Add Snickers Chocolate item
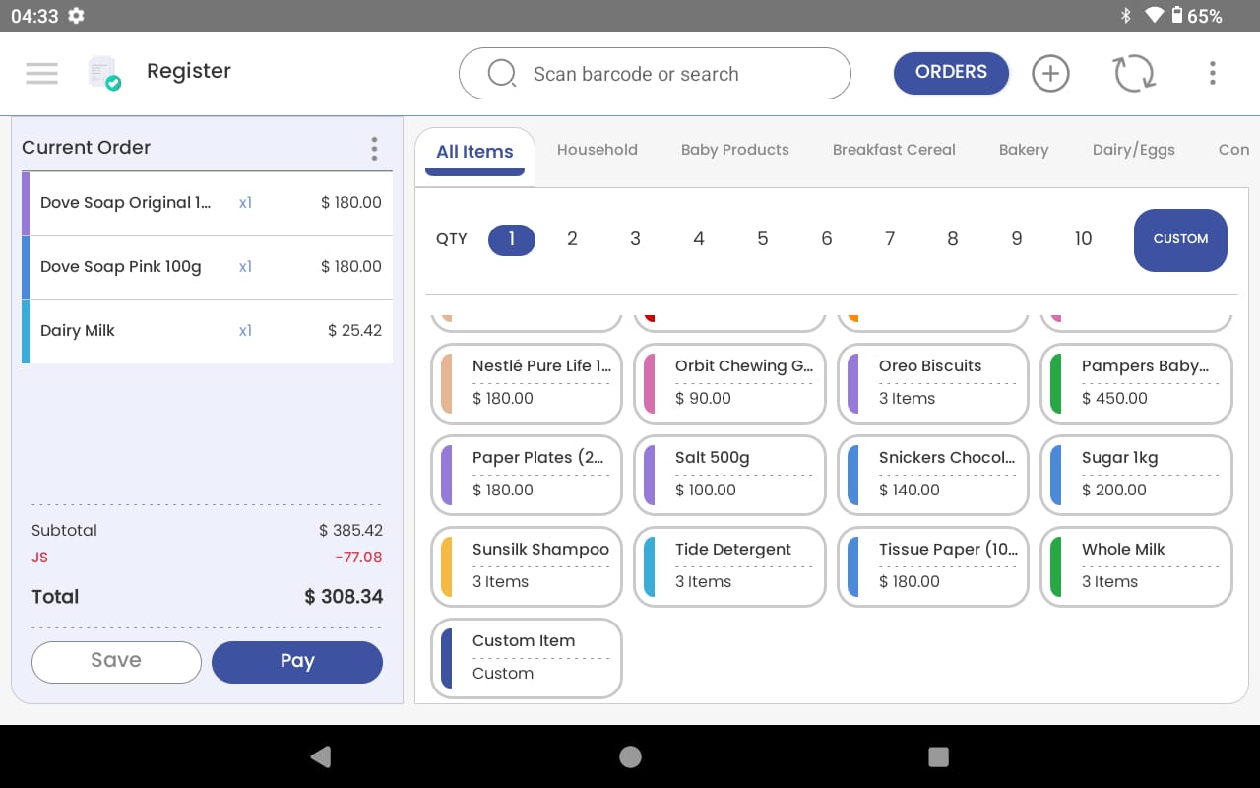The height and width of the screenshot is (788, 1260). point(933,475)
